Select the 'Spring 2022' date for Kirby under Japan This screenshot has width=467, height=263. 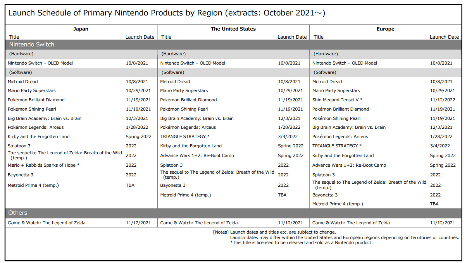tap(139, 137)
